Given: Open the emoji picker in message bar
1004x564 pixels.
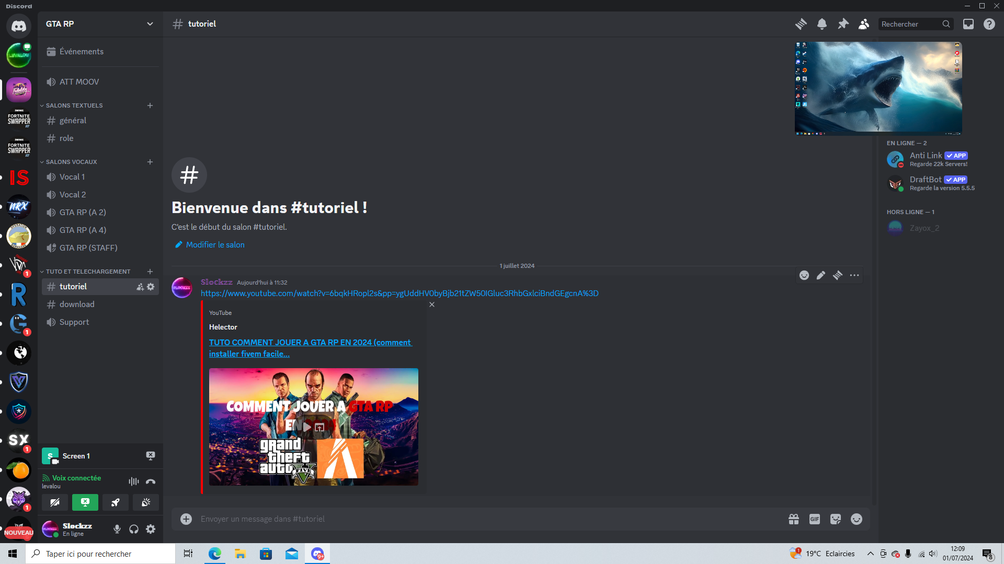Looking at the screenshot, I should click(x=857, y=519).
